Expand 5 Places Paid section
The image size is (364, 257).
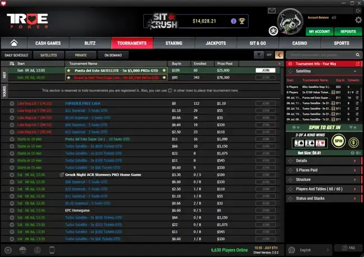click(x=324, y=170)
